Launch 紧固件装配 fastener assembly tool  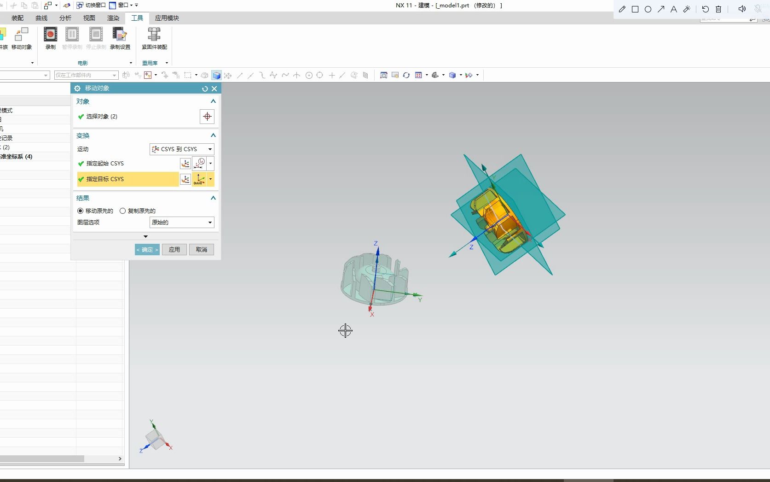[x=154, y=38]
